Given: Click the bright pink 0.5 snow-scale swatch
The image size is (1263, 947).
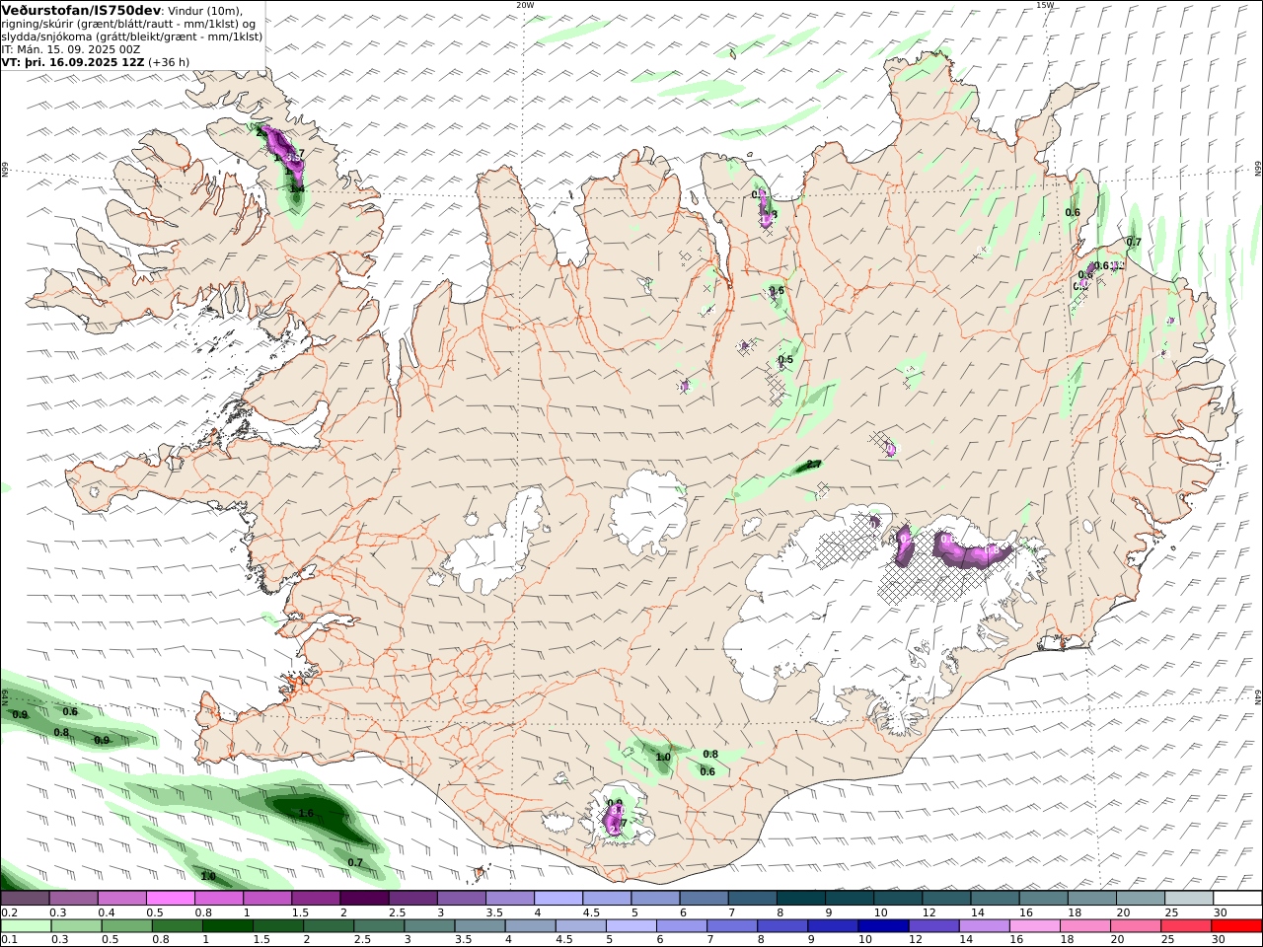Looking at the screenshot, I should tap(170, 899).
